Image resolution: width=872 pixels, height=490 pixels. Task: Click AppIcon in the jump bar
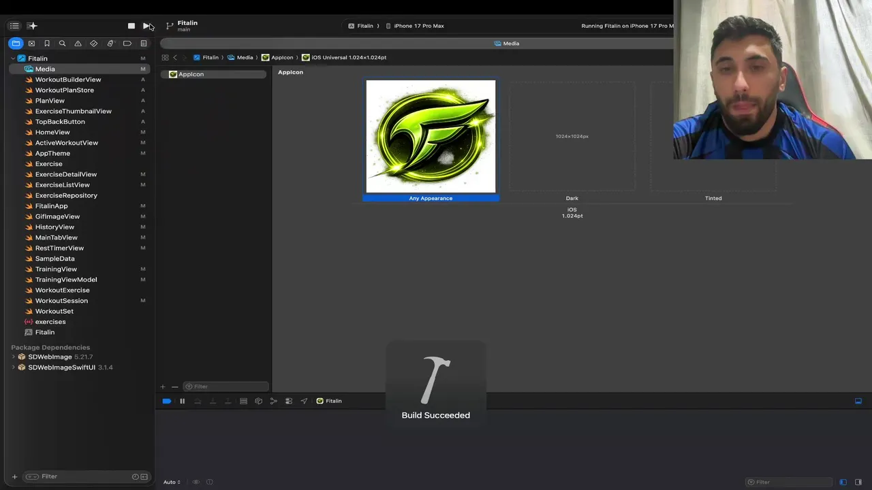[x=277, y=58]
